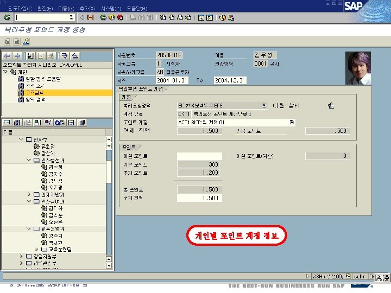This screenshot has width=391, height=293.
Task: Click the Create New Session icon
Action: pos(201,17)
